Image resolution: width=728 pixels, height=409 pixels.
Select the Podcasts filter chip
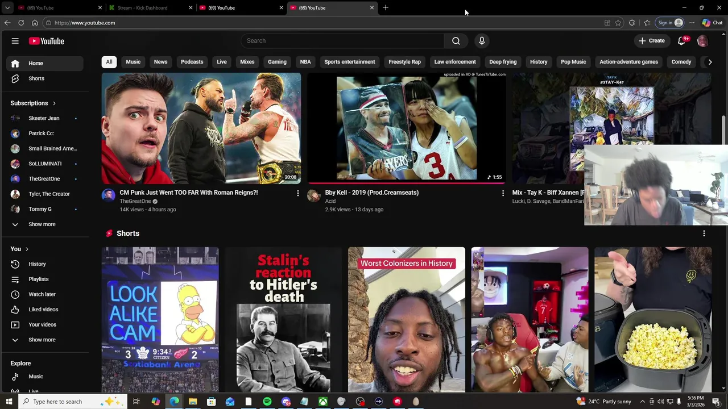pyautogui.click(x=192, y=62)
